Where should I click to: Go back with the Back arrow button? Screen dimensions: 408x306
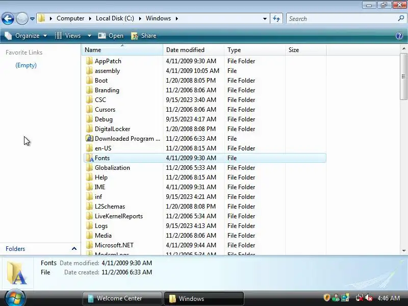8,18
